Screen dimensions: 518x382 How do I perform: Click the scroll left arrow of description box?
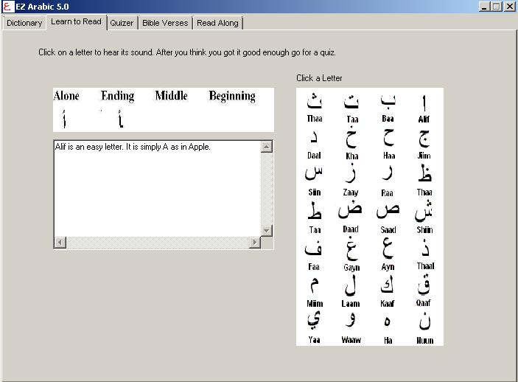point(60,243)
